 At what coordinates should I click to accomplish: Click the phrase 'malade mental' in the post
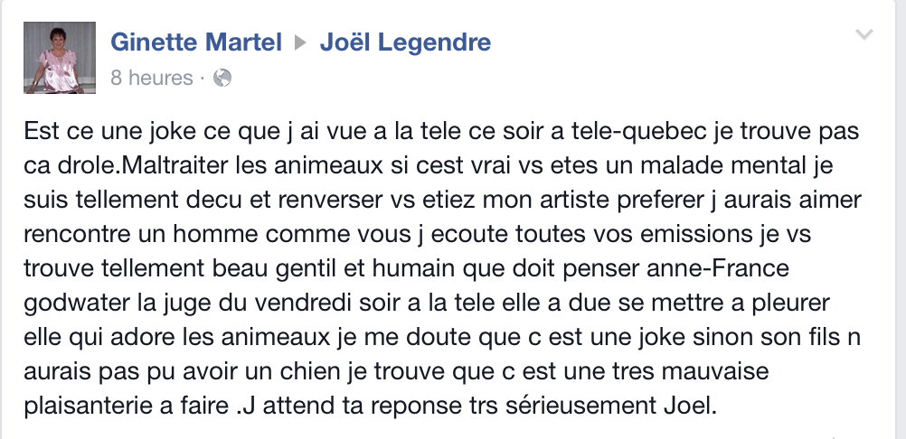click(727, 166)
